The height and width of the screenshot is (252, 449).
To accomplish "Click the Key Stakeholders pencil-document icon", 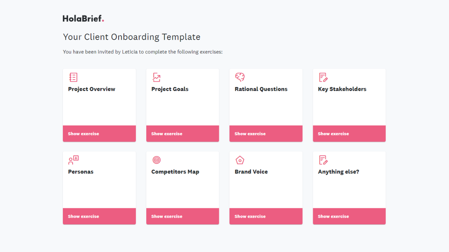I will pos(323,77).
